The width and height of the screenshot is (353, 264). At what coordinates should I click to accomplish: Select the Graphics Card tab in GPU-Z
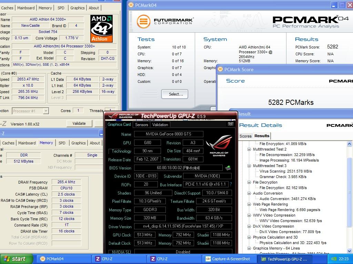119,124
